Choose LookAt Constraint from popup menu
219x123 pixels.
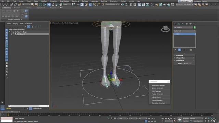pyautogui.click(x=157, y=100)
